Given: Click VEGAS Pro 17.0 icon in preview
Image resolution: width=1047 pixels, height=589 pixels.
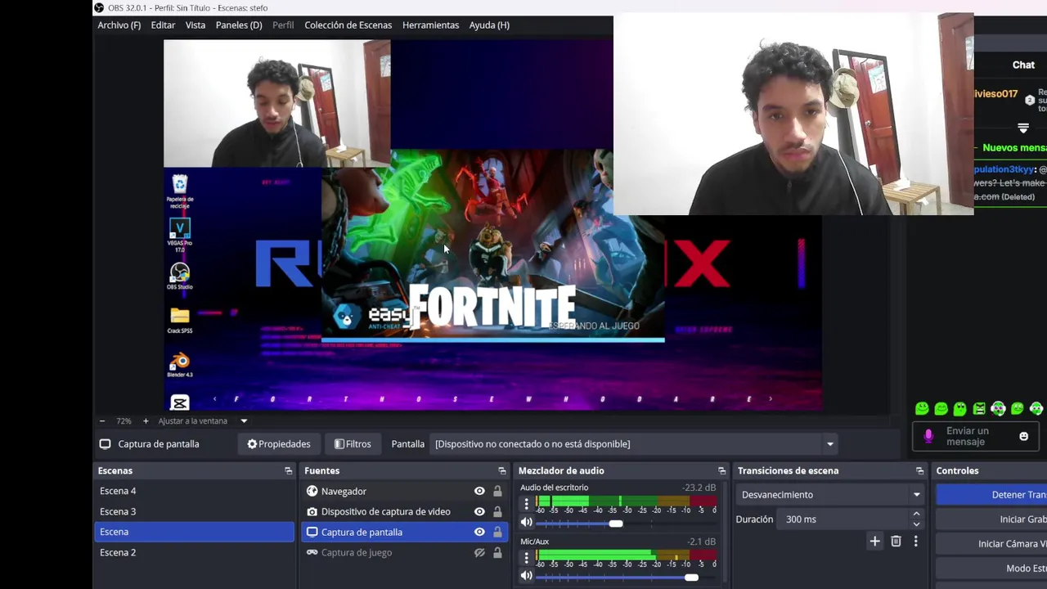Looking at the screenshot, I should [180, 234].
